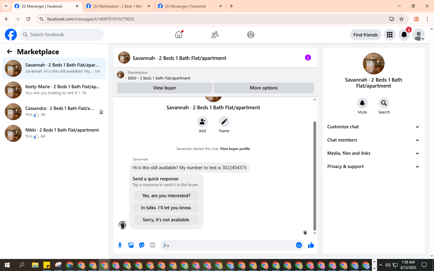The image size is (434, 271).
Task: Open a new browser tab
Action: pos(231,6)
